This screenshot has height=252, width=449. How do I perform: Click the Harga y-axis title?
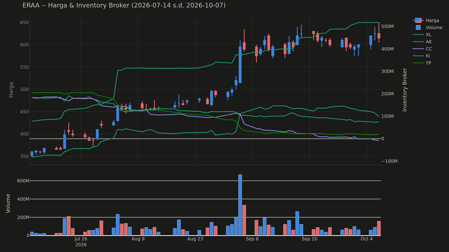pos(11,90)
